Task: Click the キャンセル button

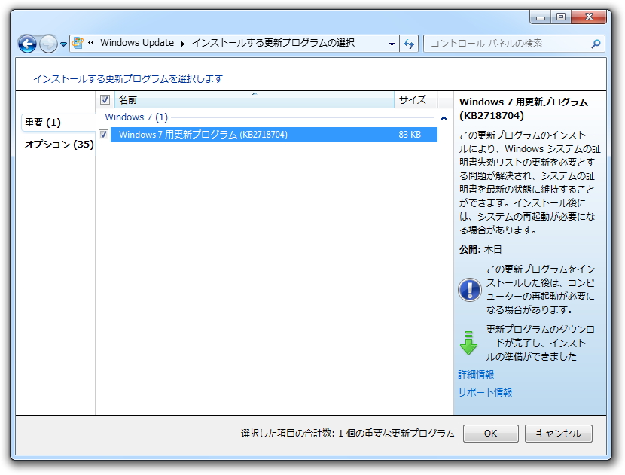Action: pyautogui.click(x=559, y=434)
